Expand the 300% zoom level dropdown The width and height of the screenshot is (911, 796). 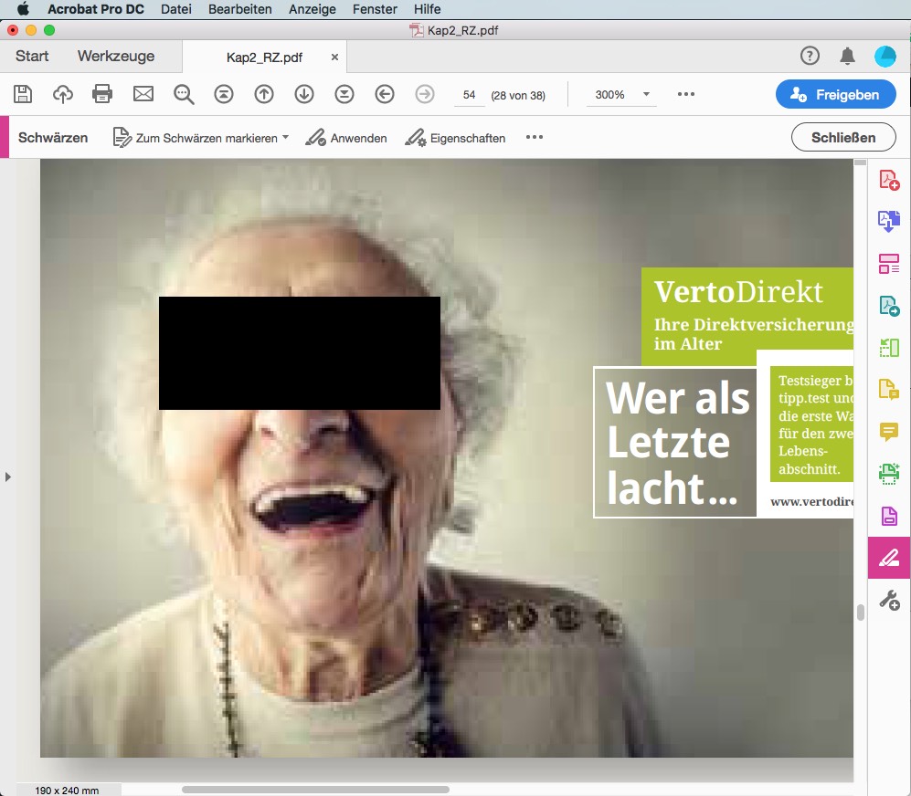646,94
